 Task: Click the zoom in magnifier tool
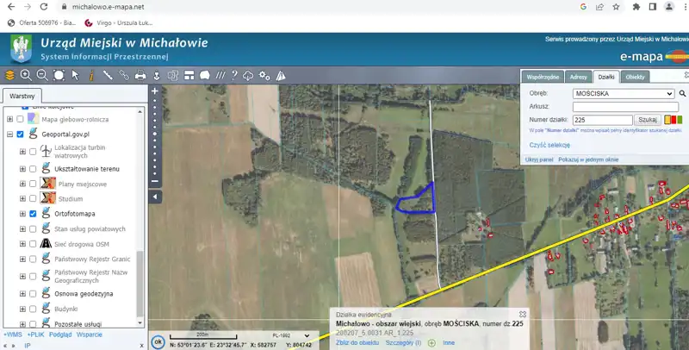26,76
